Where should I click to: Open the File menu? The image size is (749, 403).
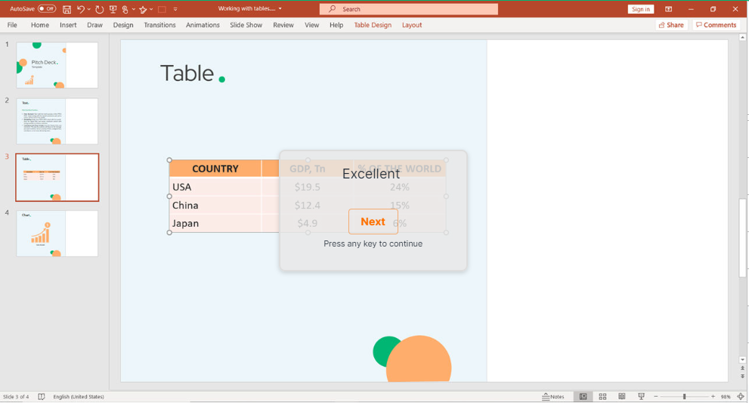pos(12,25)
